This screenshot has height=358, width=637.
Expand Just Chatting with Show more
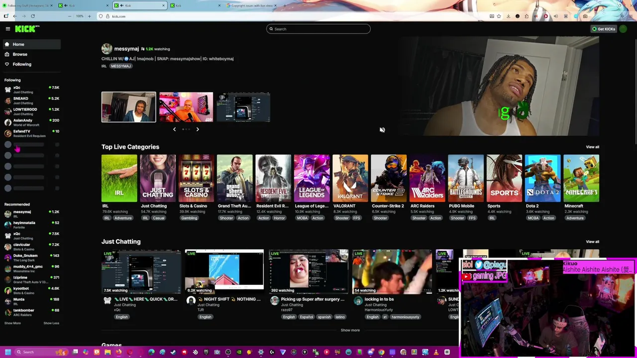350,330
